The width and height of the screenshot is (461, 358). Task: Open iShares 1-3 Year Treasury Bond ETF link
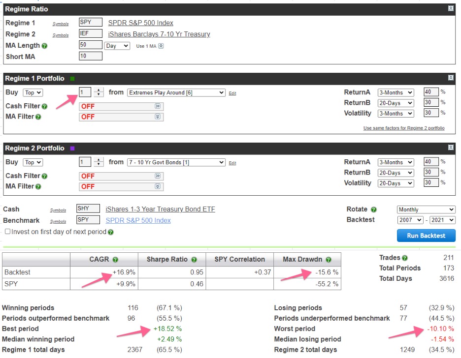click(160, 209)
